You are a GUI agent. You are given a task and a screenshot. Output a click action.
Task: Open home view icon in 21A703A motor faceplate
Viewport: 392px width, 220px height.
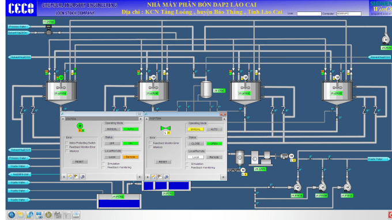coord(70,177)
